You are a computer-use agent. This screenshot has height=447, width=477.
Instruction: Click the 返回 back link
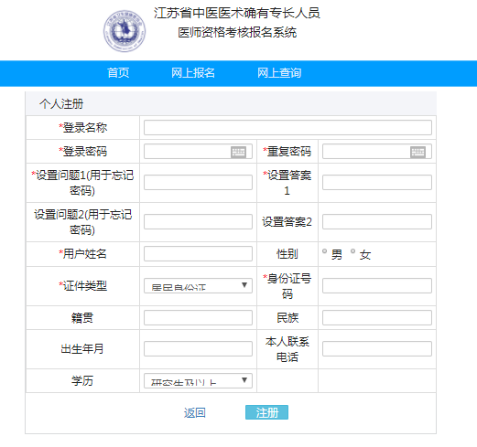pyautogui.click(x=195, y=413)
